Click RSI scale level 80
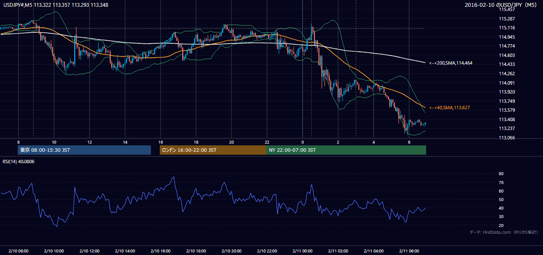The image size is (543, 255). point(501,174)
